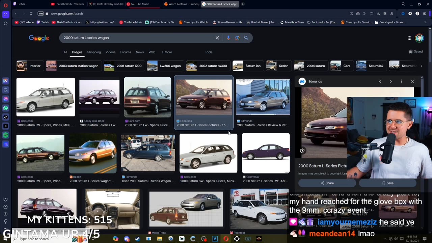Open File Explorer from the taskbar
432x243 pixels.
[160, 239]
